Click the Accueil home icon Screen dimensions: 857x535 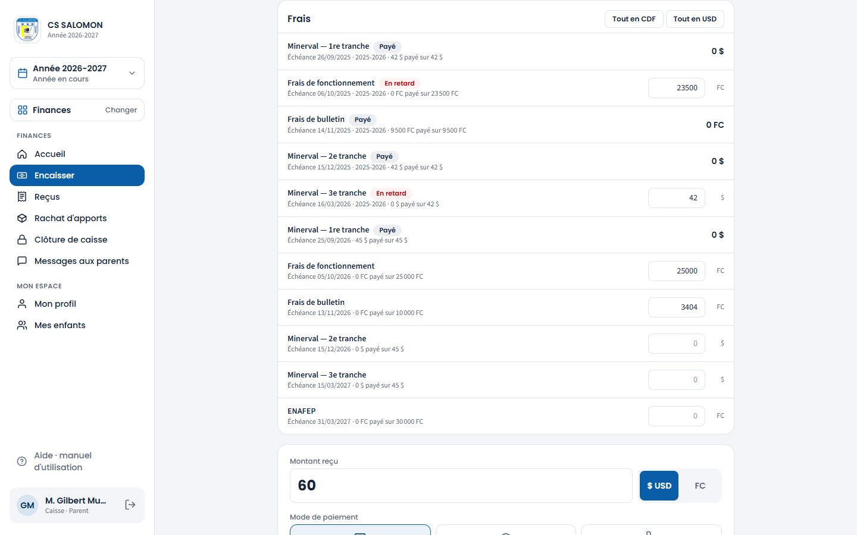(x=22, y=154)
